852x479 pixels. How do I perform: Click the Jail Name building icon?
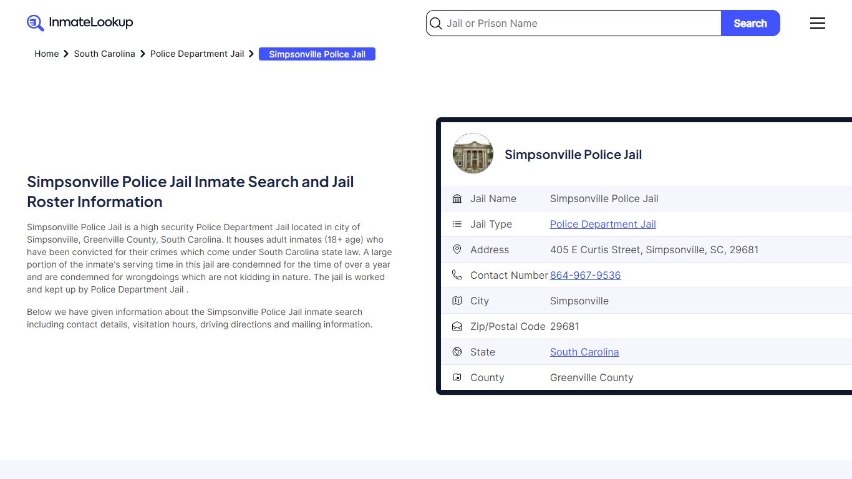click(457, 199)
